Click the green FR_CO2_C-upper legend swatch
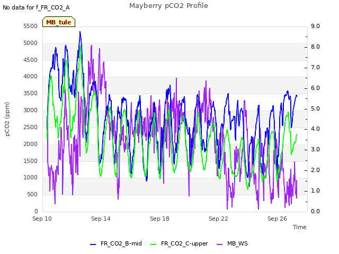This screenshot has width=339, height=254. pyautogui.click(x=153, y=244)
